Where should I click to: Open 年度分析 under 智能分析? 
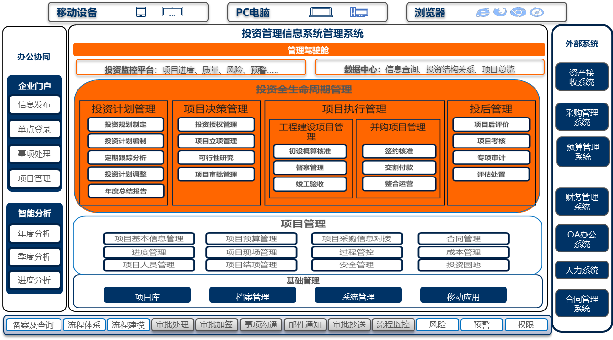[x=34, y=234]
